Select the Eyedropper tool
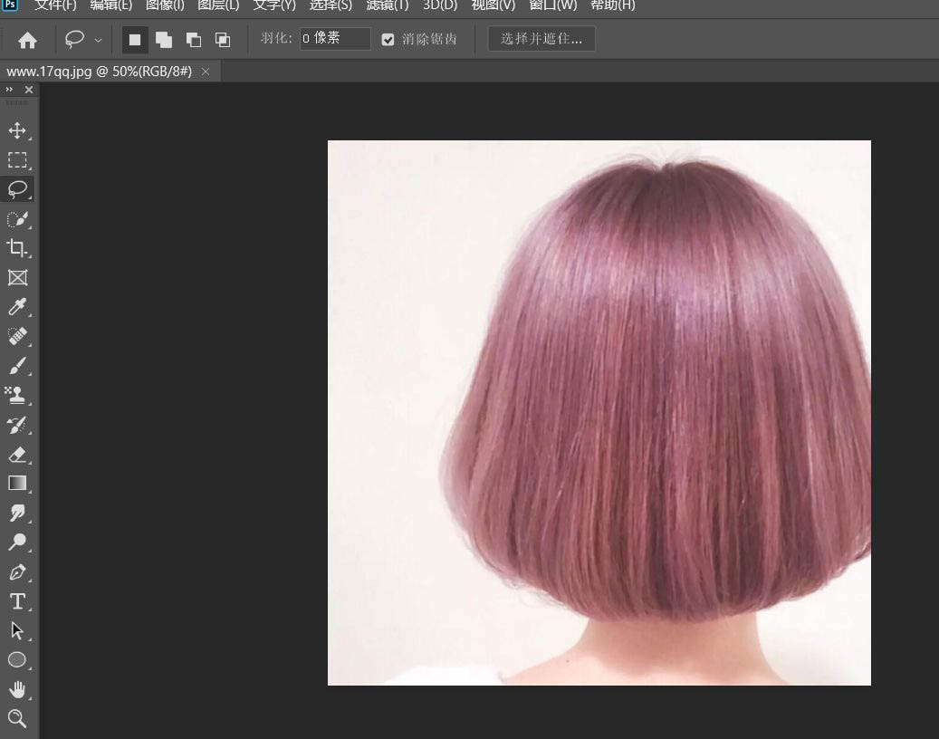 18,307
